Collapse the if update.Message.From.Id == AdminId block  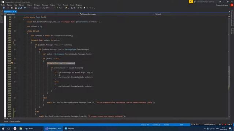click(15, 45)
